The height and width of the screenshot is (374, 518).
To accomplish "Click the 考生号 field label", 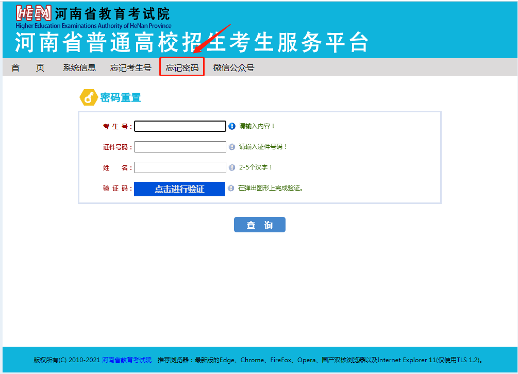I will pyautogui.click(x=117, y=127).
